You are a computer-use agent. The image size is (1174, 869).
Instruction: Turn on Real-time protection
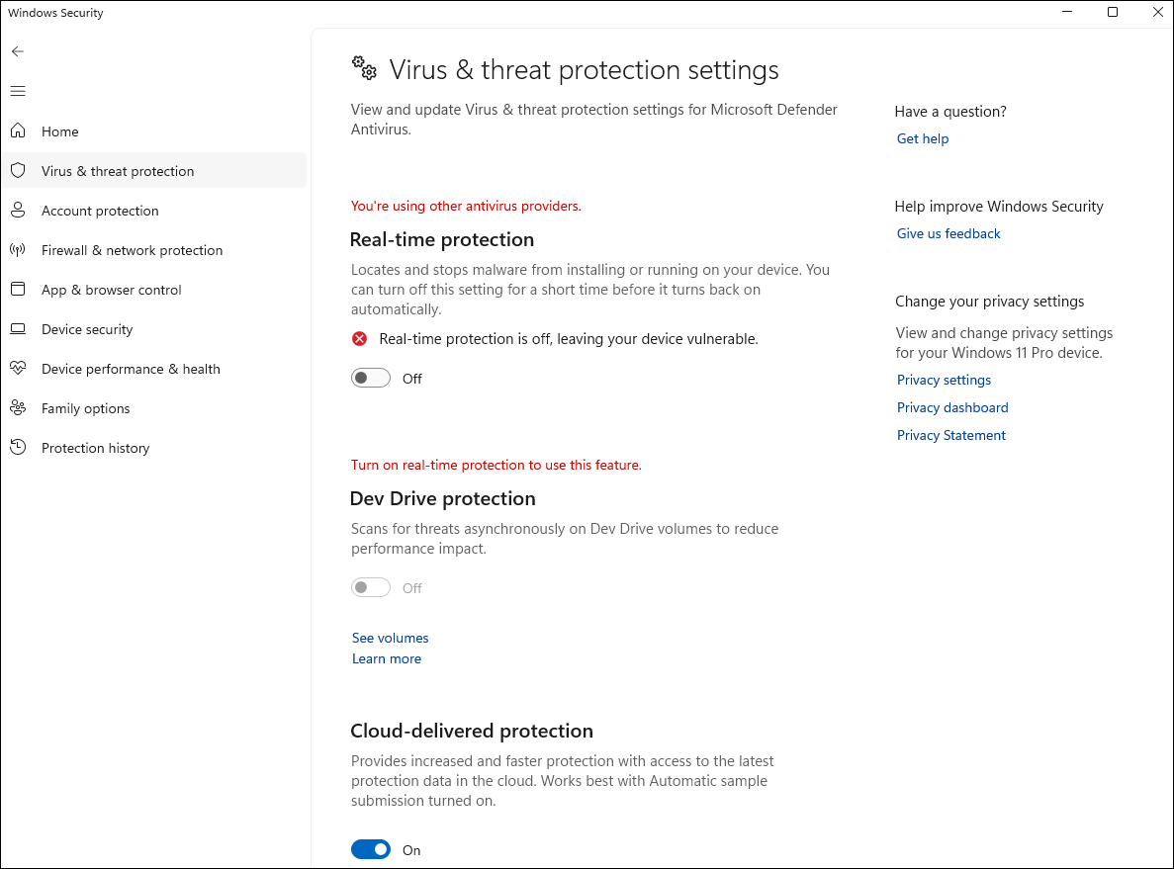click(371, 377)
